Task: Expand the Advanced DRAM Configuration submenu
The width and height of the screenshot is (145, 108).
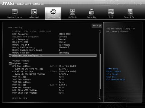Action: click(54, 55)
